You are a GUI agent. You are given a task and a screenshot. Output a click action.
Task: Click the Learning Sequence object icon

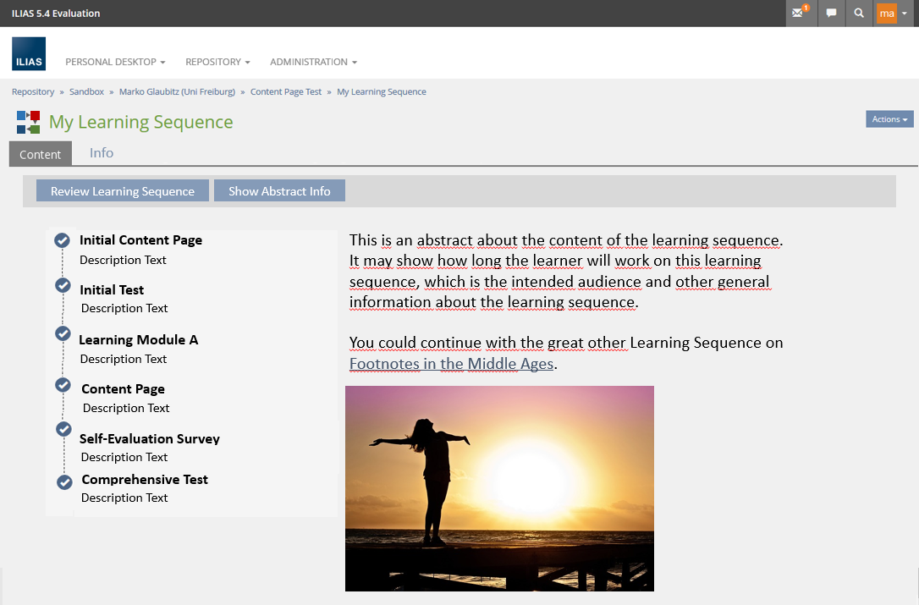pyautogui.click(x=28, y=122)
